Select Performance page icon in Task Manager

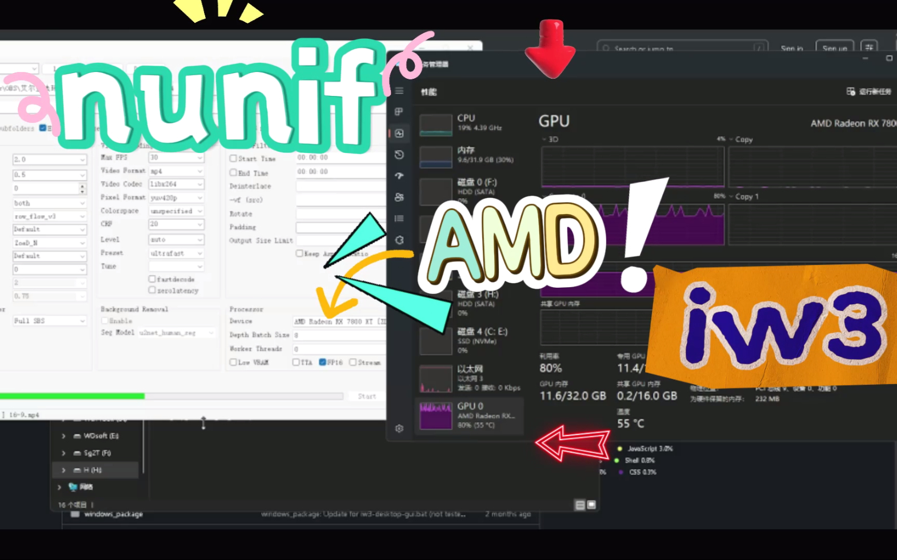coord(399,133)
